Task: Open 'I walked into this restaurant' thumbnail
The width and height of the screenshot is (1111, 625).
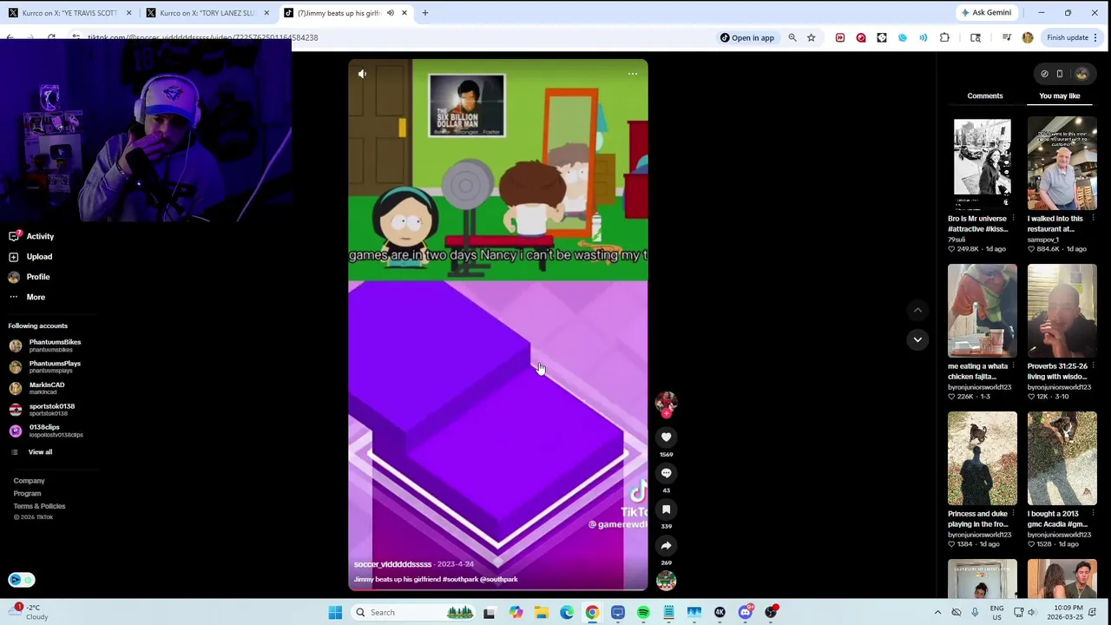Action: point(1062,164)
